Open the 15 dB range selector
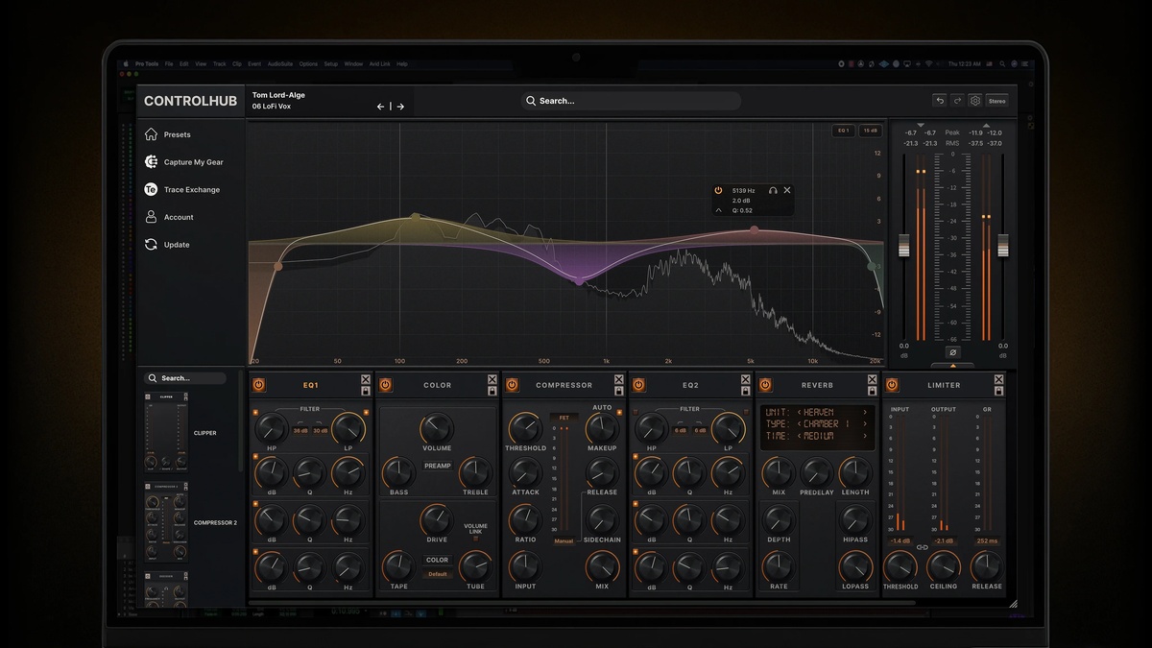This screenshot has width=1152, height=648. (x=871, y=131)
